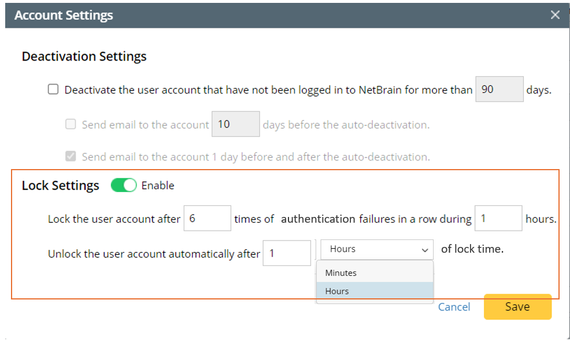Focus the email notice days field showing 10
The width and height of the screenshot is (570, 341).
click(x=235, y=124)
